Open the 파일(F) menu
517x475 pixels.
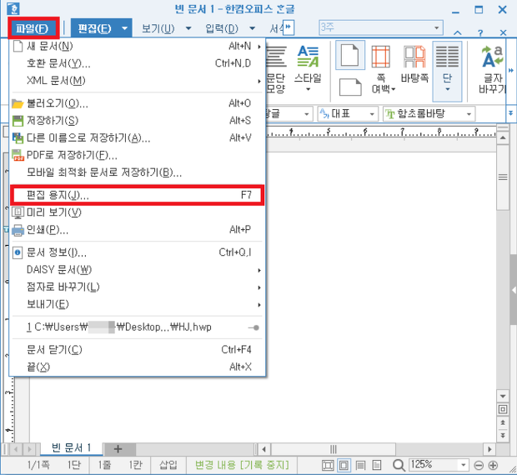(33, 28)
